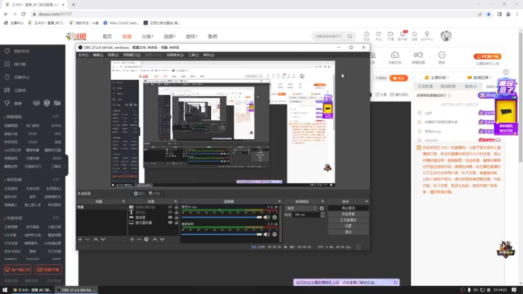Bookmark page with Chrome star icon

[488, 14]
